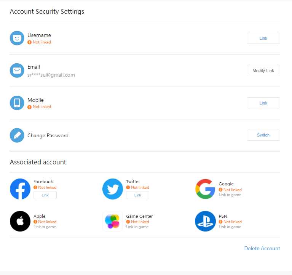Select the Facebook logo icon
This screenshot has width=292, height=275.
[x=20, y=189]
